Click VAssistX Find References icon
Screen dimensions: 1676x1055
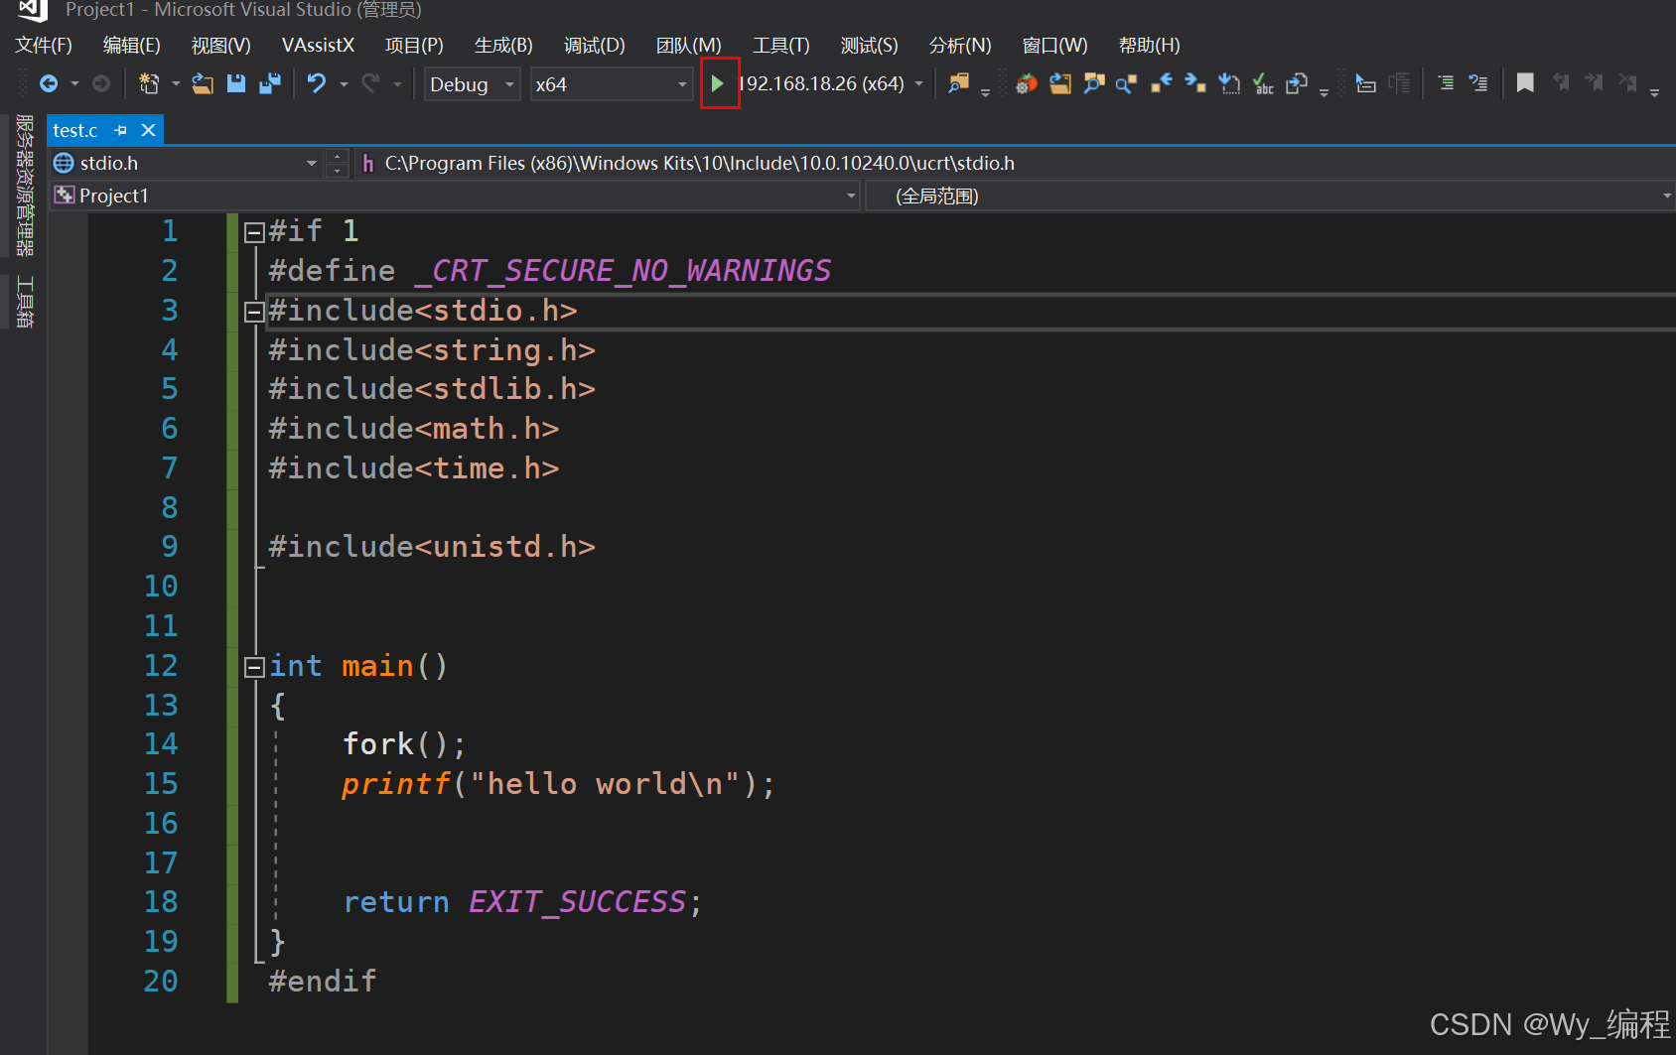(1126, 84)
